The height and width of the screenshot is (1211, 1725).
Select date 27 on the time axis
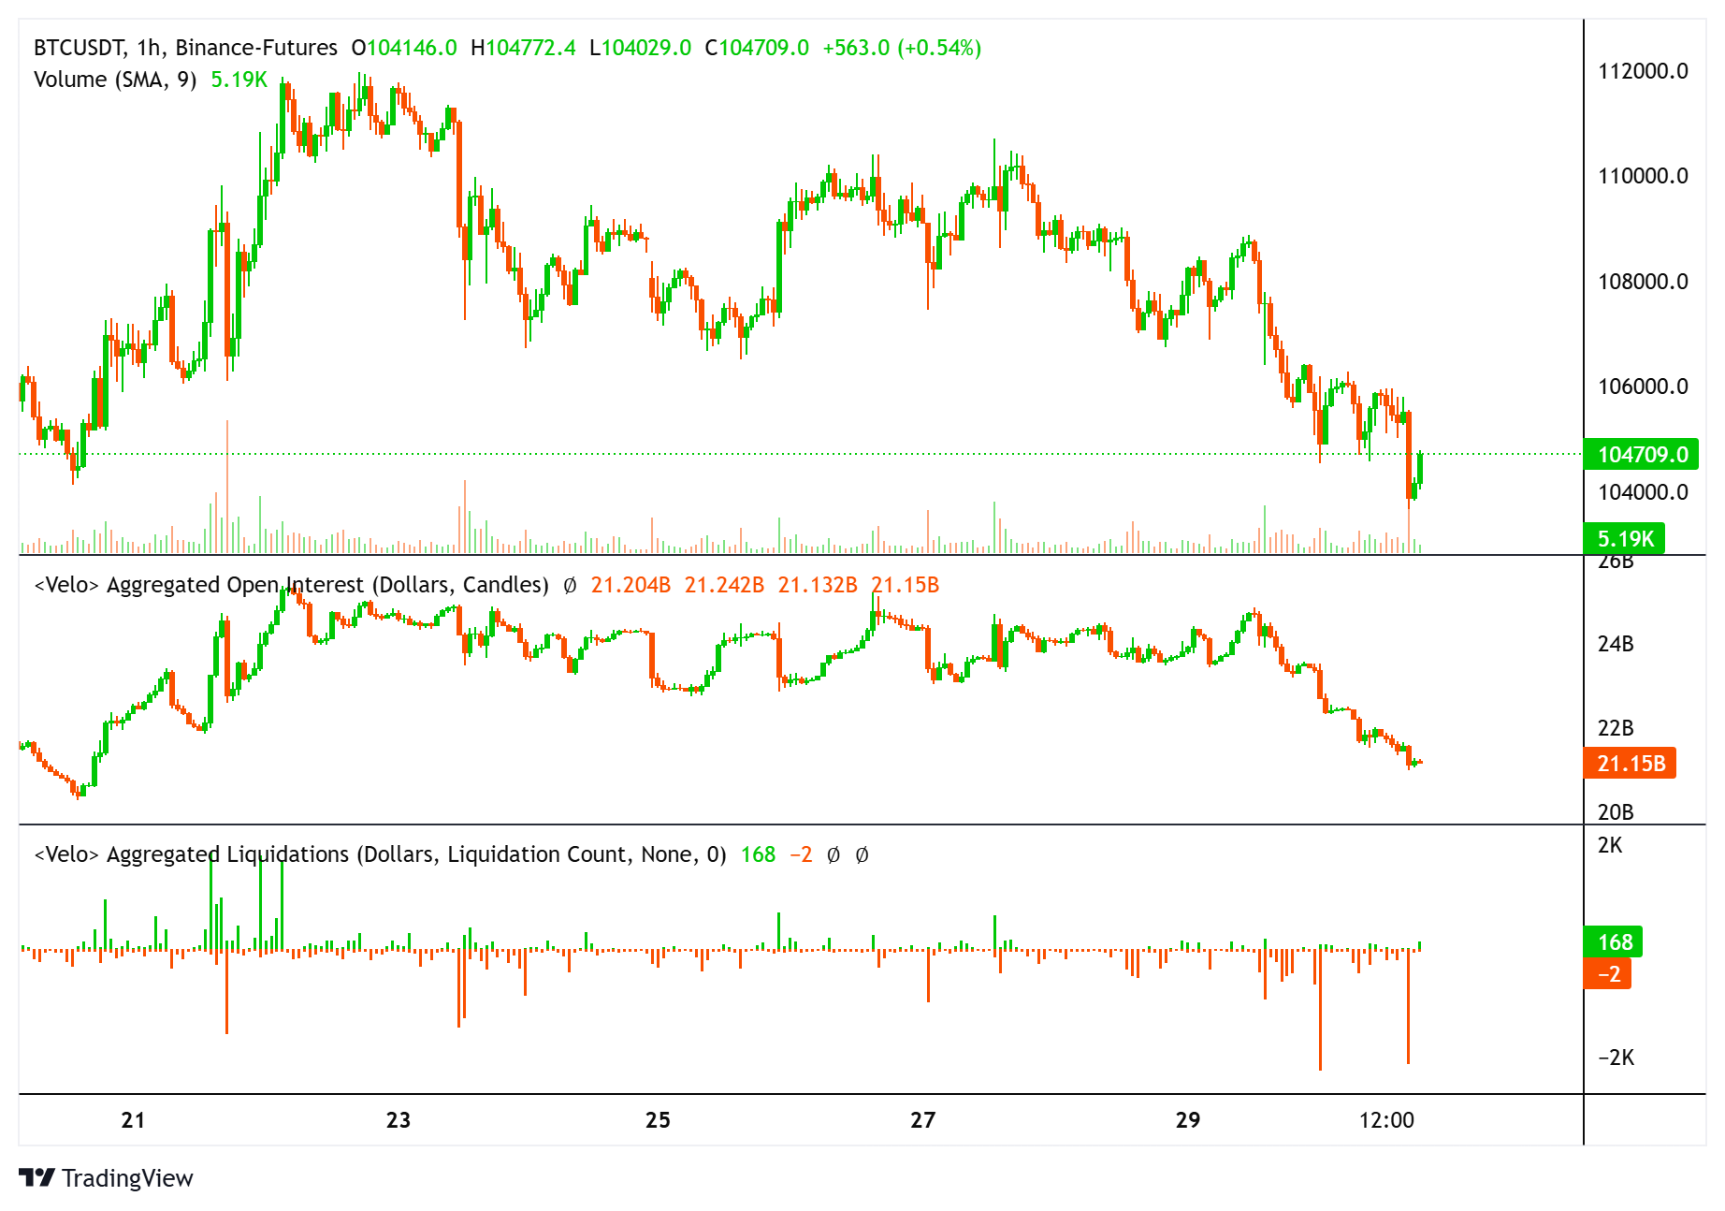[922, 1120]
